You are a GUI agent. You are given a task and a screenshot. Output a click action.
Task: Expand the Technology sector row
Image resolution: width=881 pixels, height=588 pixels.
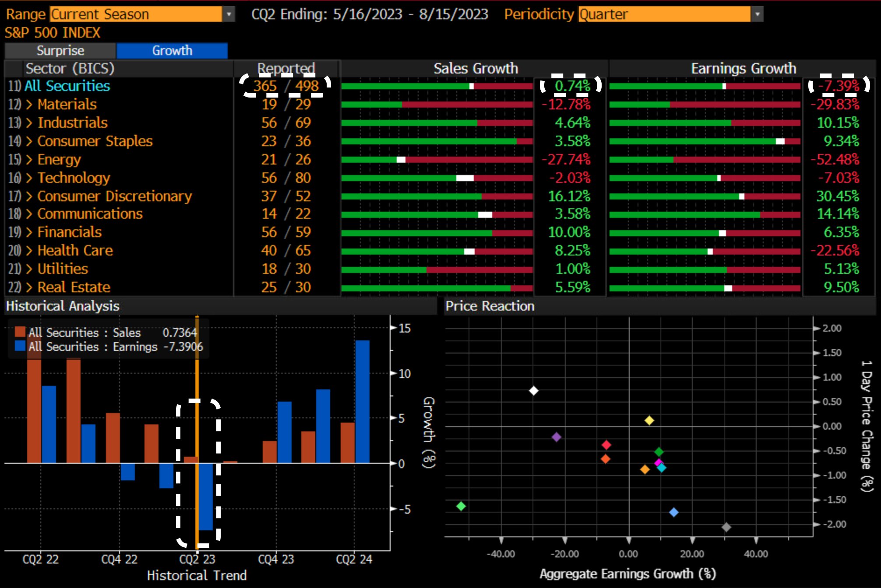click(29, 178)
